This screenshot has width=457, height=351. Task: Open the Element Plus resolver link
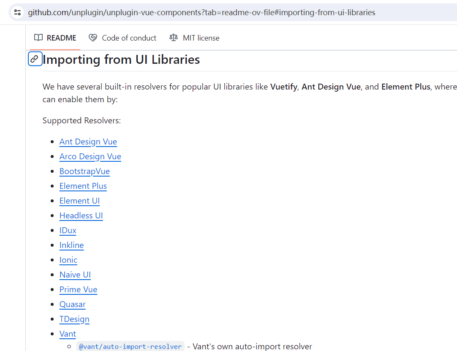[83, 186]
